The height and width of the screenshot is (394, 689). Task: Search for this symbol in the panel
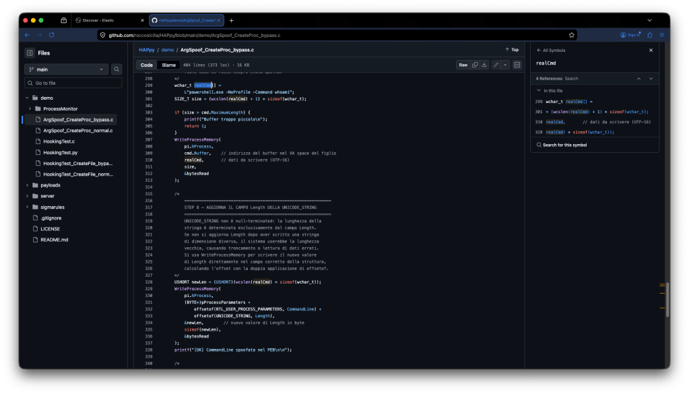point(566,143)
